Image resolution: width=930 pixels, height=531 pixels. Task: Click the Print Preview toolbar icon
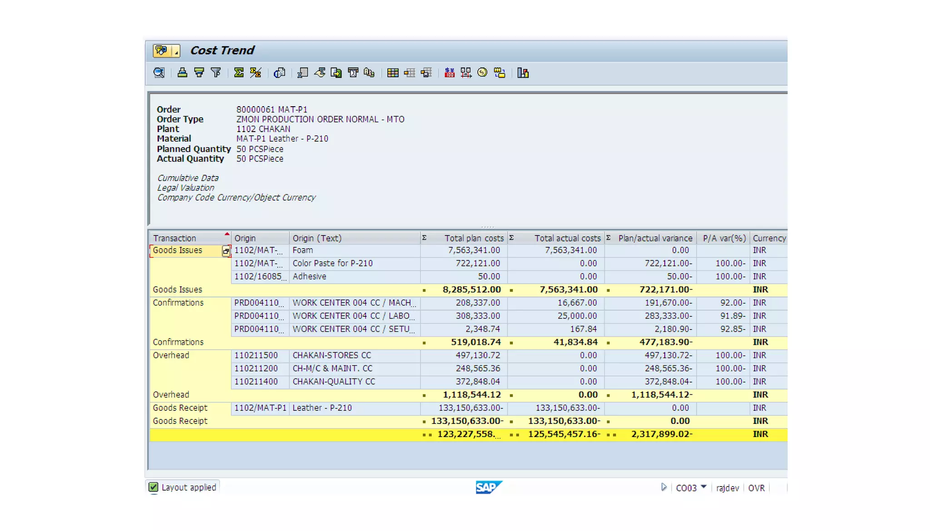click(x=279, y=73)
